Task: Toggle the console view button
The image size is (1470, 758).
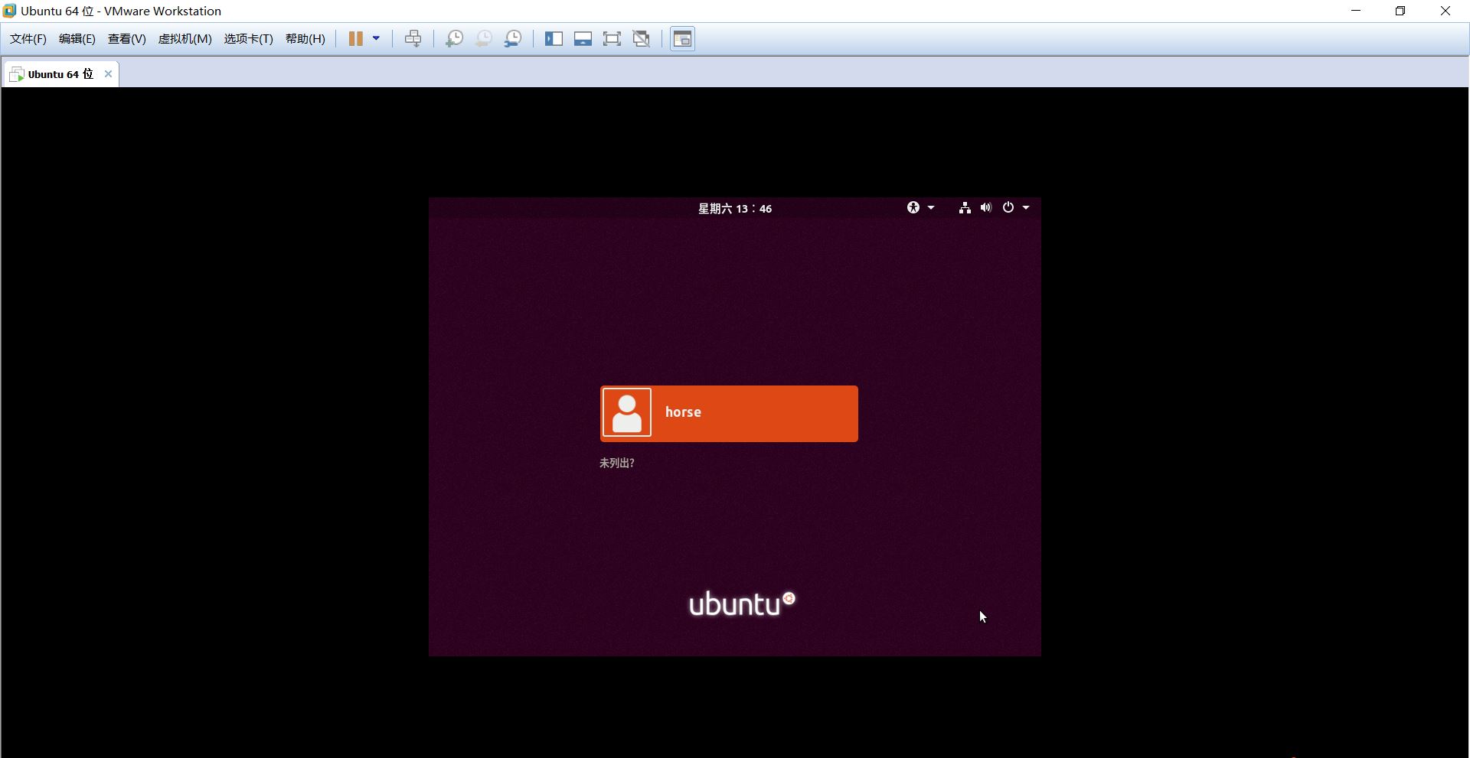Action: 682,38
